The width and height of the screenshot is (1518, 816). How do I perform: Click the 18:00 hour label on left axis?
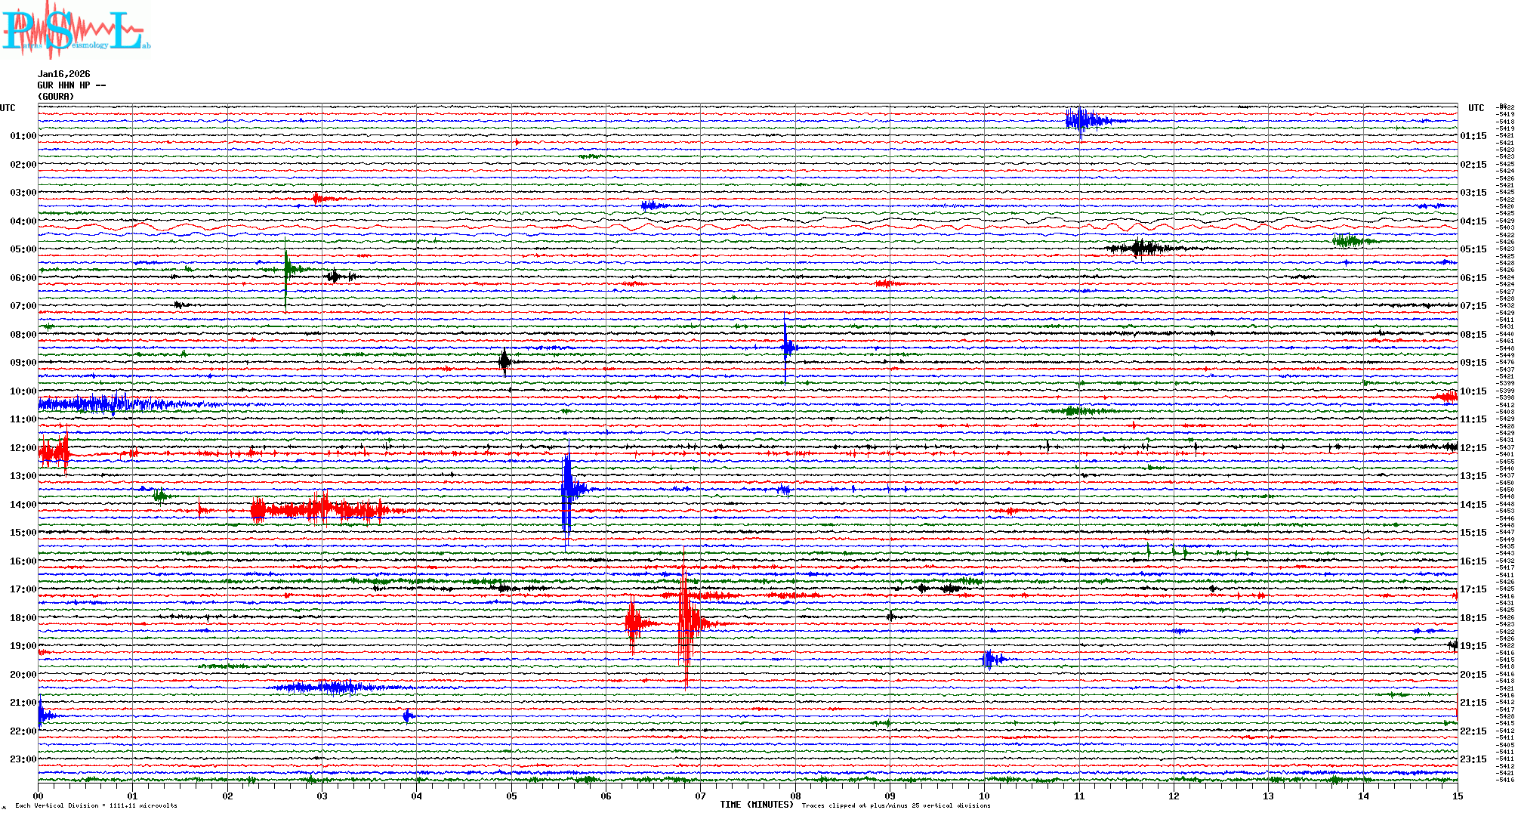click(23, 618)
